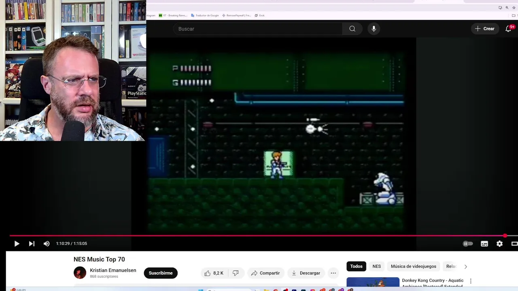Screen dimensions: 518x291
Task: Click the game video frame
Action: point(276,141)
